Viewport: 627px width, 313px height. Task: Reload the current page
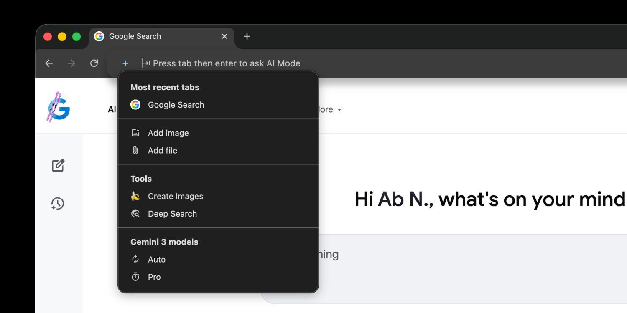coord(94,63)
